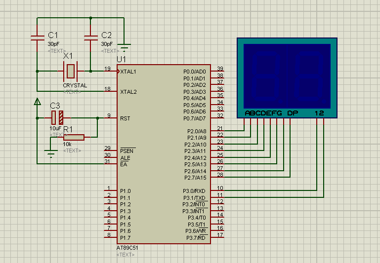Click the PSEN pin label
Image resolution: width=380 pixels, height=263 pixels.
tap(127, 151)
